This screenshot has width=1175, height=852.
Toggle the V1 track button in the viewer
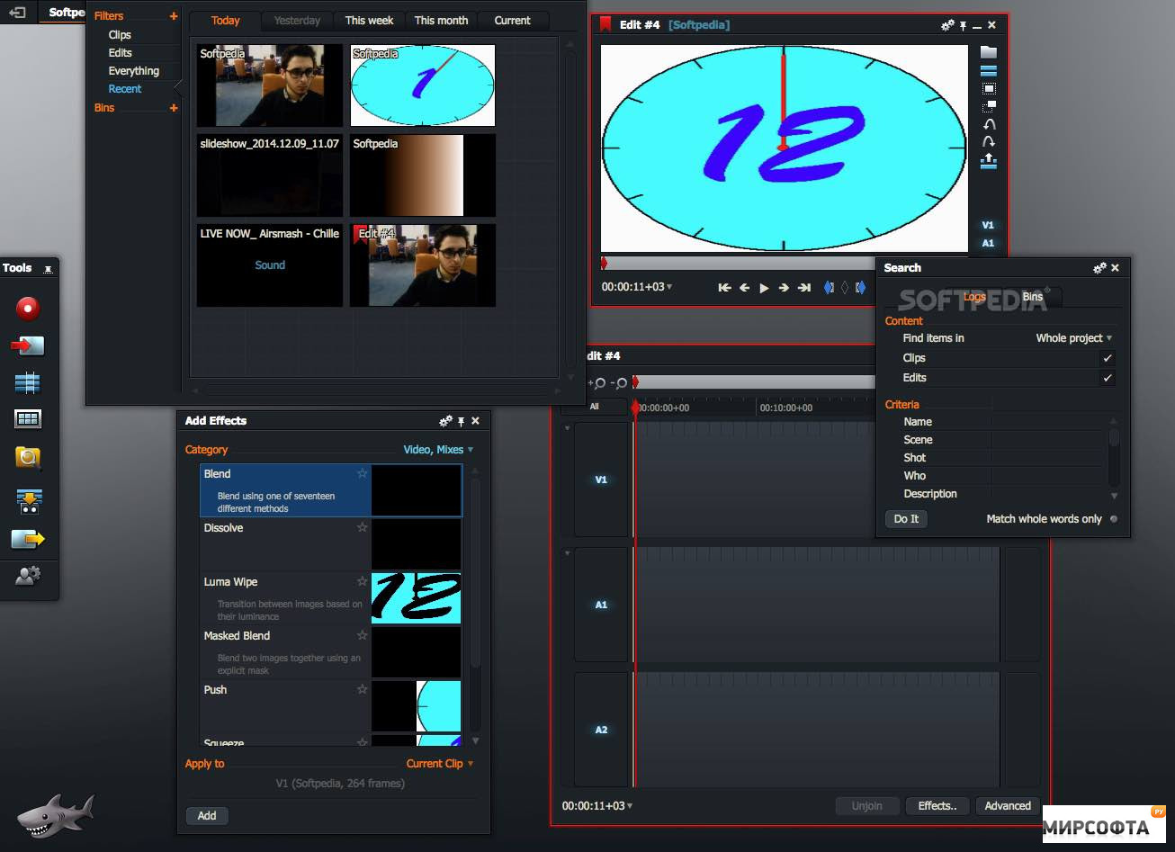(x=988, y=225)
